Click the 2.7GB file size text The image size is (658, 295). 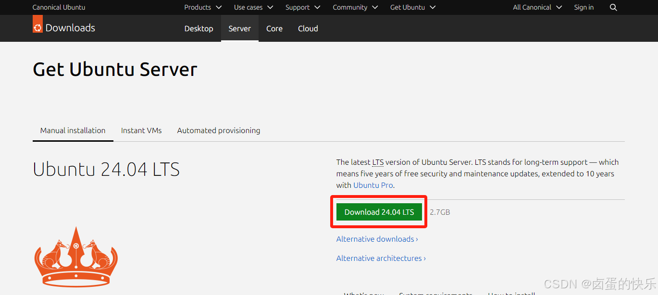440,212
